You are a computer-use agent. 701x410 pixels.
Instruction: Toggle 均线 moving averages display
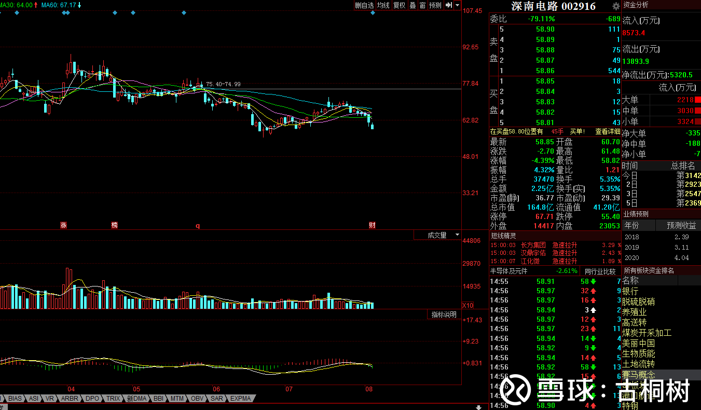383,5
